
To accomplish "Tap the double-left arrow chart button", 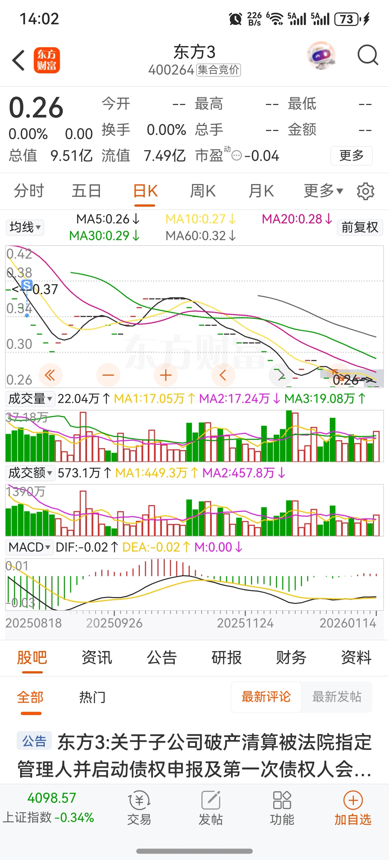I will point(51,375).
